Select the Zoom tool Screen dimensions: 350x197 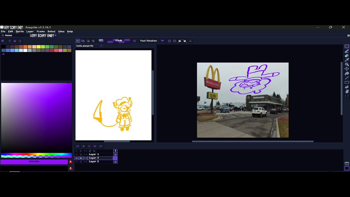point(347,64)
